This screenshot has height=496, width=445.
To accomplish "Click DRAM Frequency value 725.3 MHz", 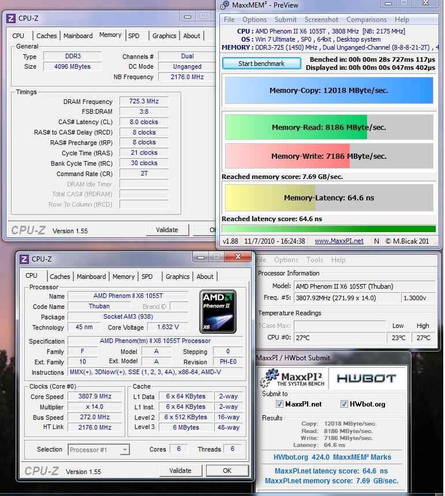I will pos(144,101).
